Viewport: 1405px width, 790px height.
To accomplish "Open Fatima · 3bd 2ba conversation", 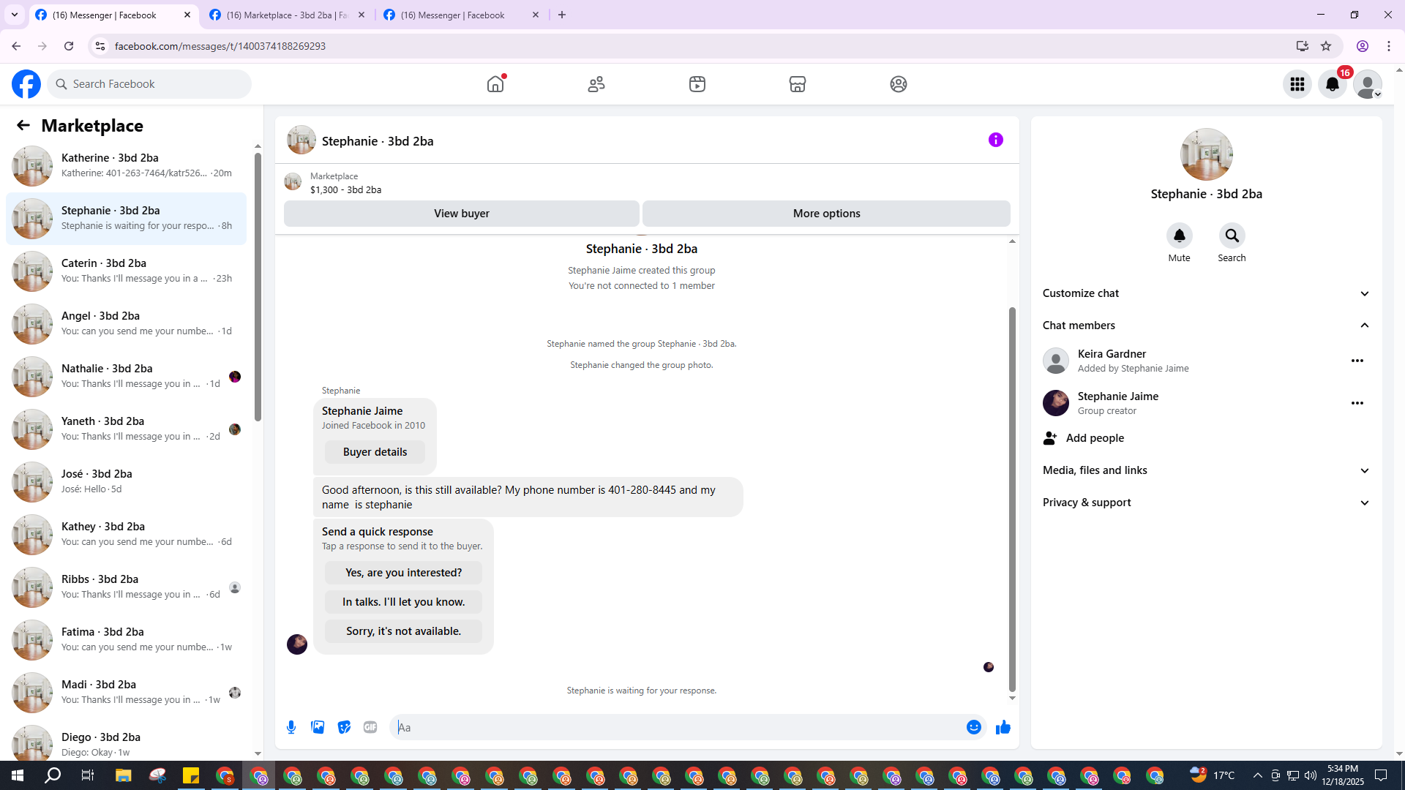I will (126, 640).
